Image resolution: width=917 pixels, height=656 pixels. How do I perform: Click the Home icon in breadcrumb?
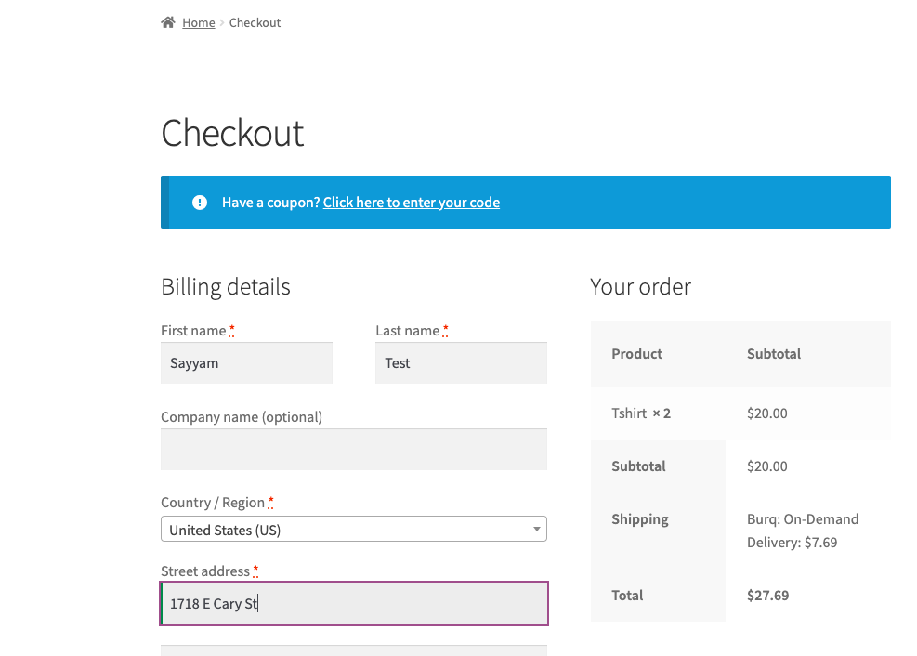pos(168,22)
